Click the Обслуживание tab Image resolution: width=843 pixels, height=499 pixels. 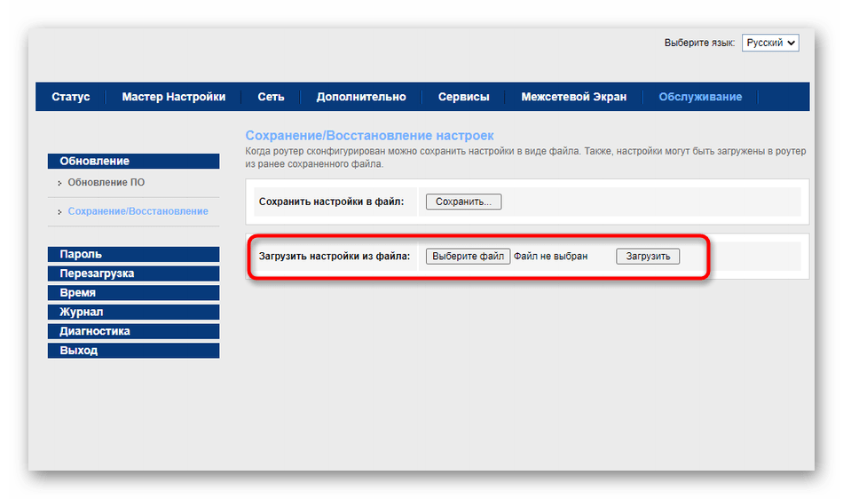click(x=700, y=97)
